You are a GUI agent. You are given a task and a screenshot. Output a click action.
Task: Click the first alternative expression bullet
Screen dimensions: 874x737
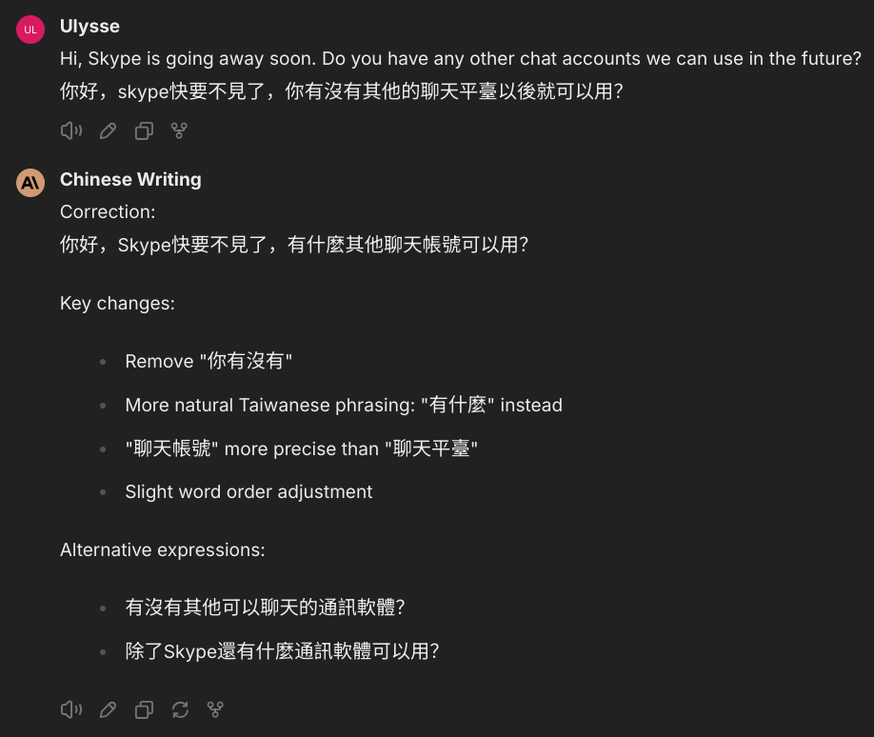coord(265,608)
